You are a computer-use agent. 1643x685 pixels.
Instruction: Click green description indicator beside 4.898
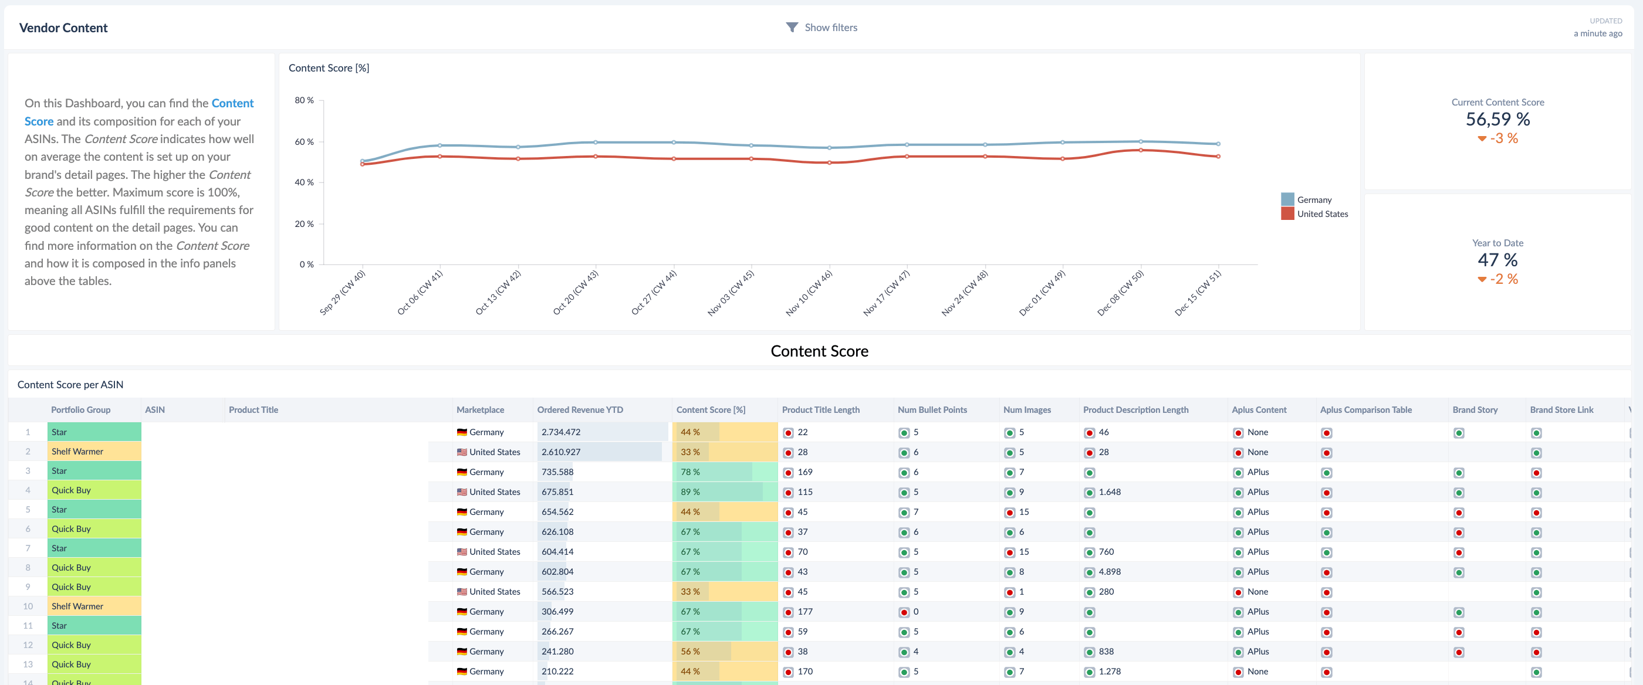tap(1090, 572)
